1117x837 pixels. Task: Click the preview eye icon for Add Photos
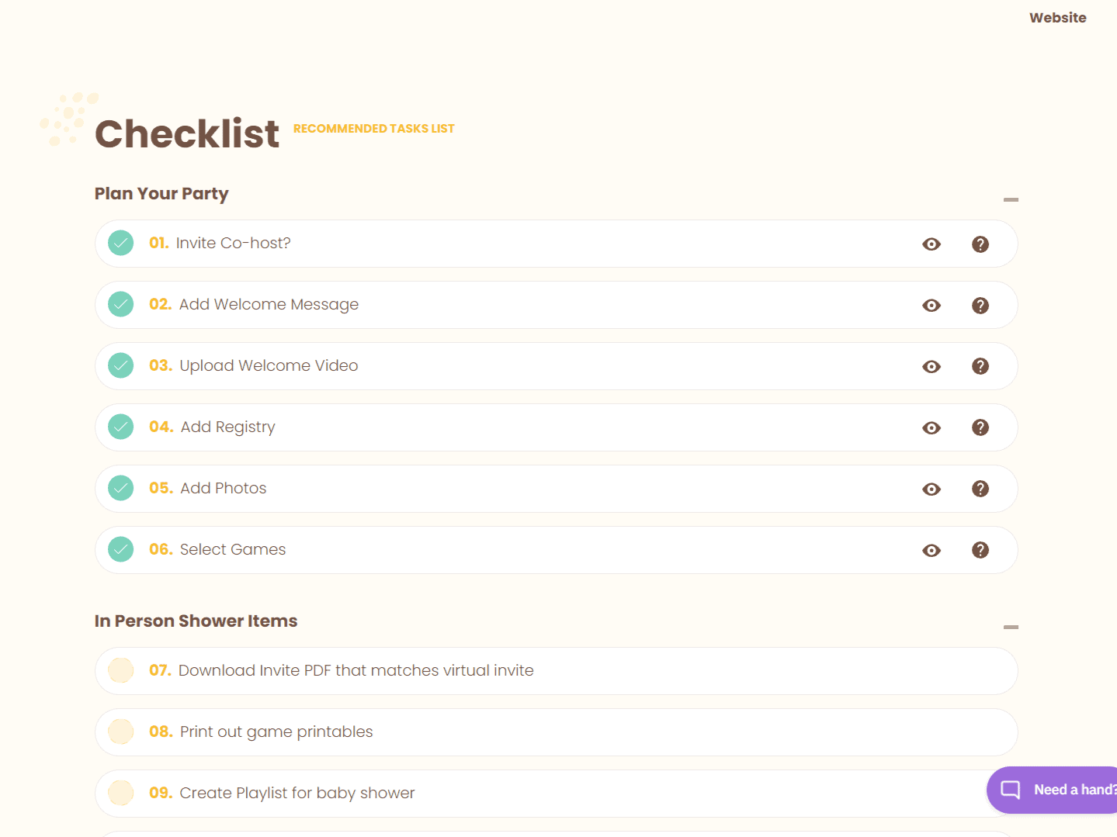[x=931, y=489]
